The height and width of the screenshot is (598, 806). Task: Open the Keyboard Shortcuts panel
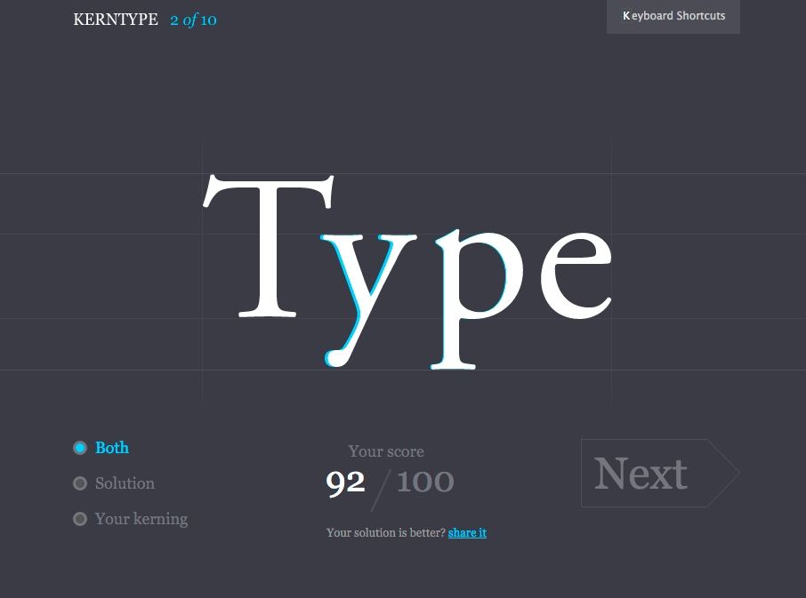[x=673, y=16]
